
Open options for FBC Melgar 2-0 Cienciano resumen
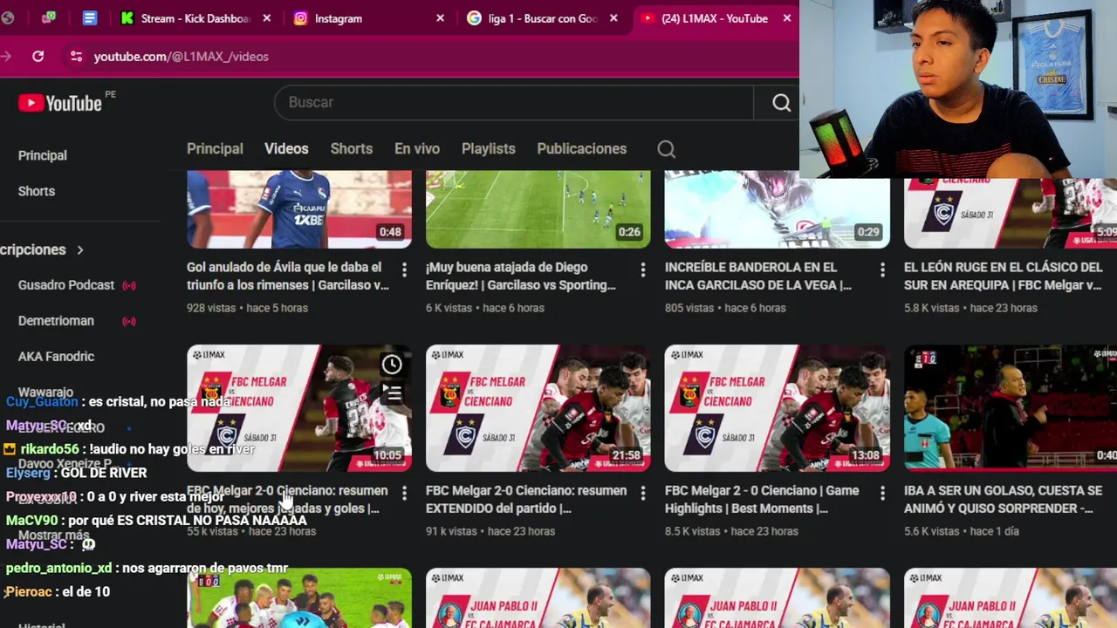click(x=404, y=494)
